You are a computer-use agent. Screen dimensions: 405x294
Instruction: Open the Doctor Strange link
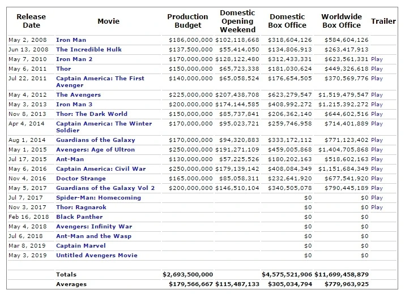(81, 179)
